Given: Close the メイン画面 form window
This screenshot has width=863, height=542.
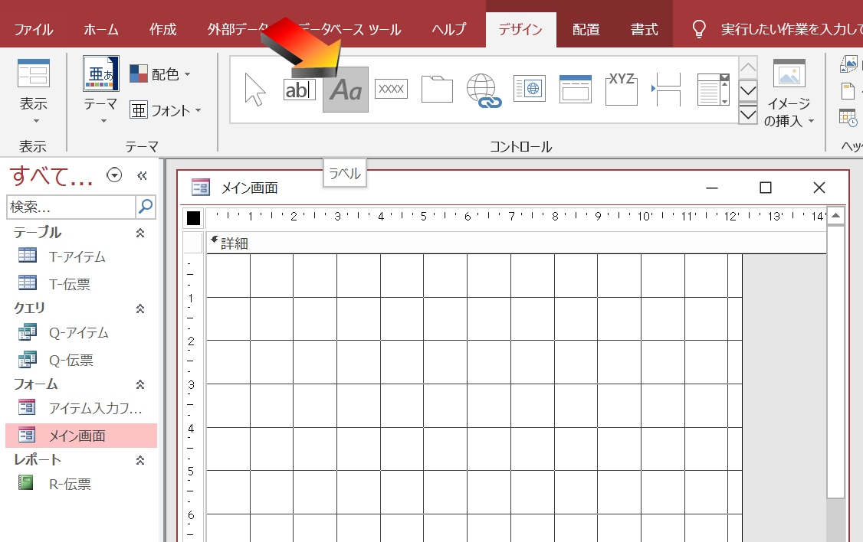Looking at the screenshot, I should tap(819, 188).
